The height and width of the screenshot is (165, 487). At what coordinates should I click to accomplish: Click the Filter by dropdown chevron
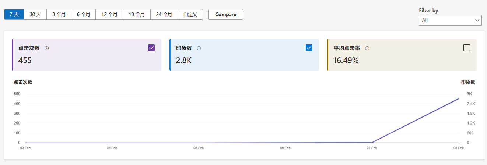click(477, 20)
